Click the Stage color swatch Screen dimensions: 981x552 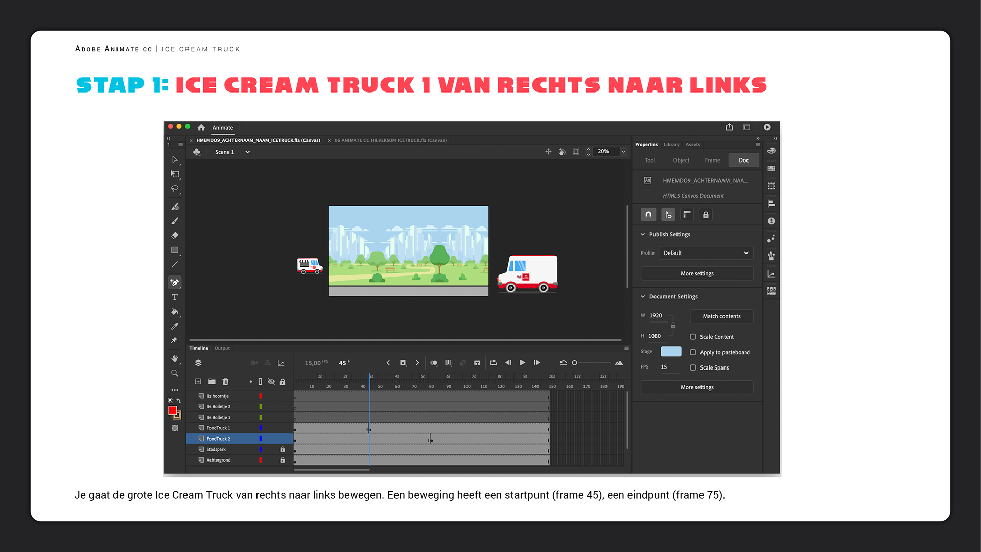[670, 352]
